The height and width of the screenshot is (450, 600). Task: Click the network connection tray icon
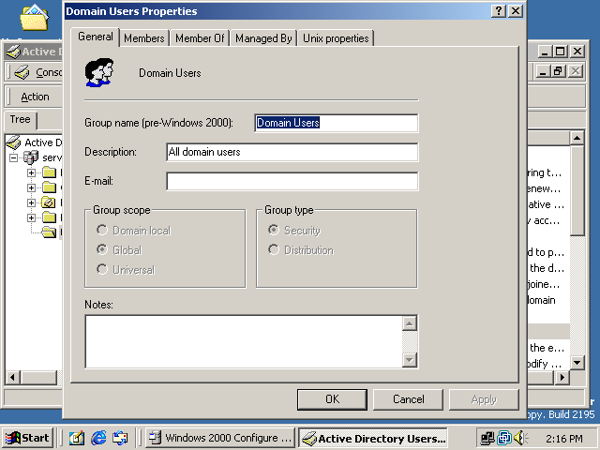coord(487,438)
